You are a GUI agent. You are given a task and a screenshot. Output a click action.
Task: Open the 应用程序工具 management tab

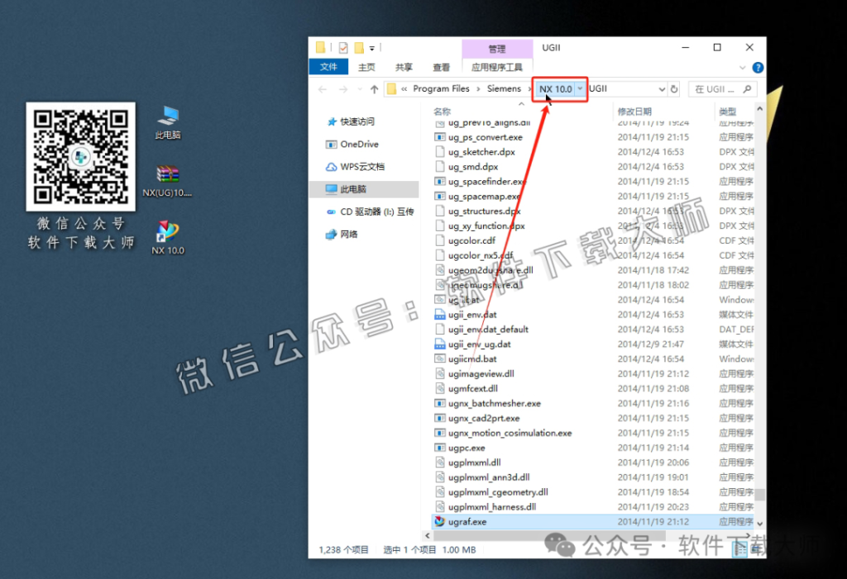tap(499, 67)
